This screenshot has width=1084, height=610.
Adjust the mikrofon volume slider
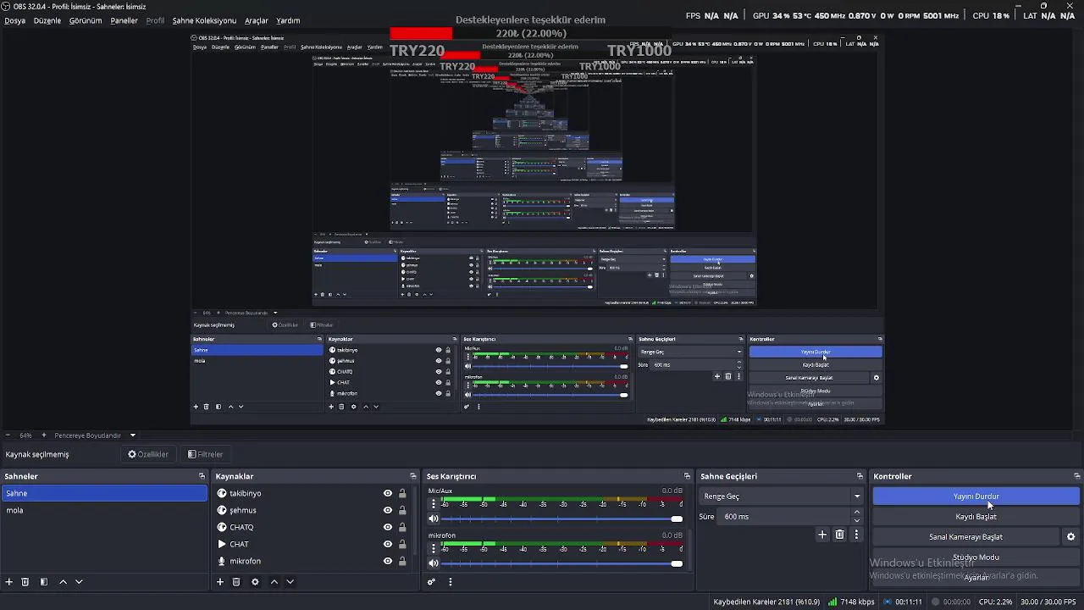coord(562,563)
